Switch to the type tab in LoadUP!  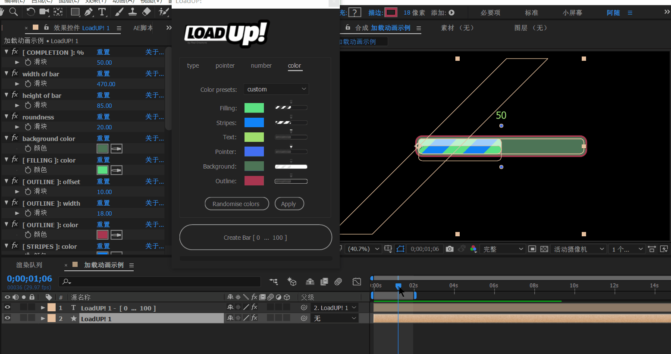[x=193, y=66]
